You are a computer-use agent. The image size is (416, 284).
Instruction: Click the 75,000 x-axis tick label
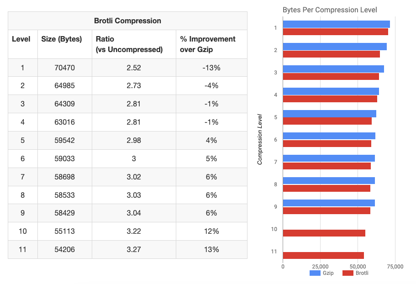[395, 267]
